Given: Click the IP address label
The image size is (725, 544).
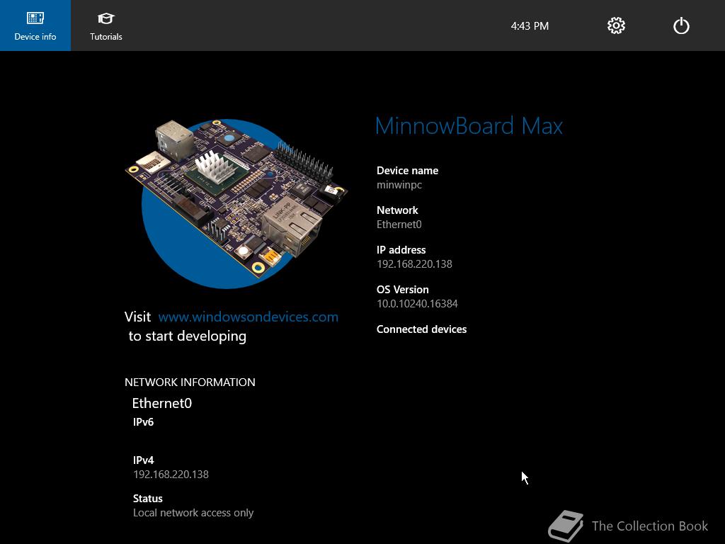Looking at the screenshot, I should (x=401, y=250).
